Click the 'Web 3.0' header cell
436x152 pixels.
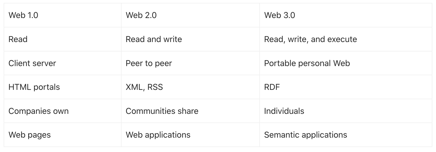(279, 15)
